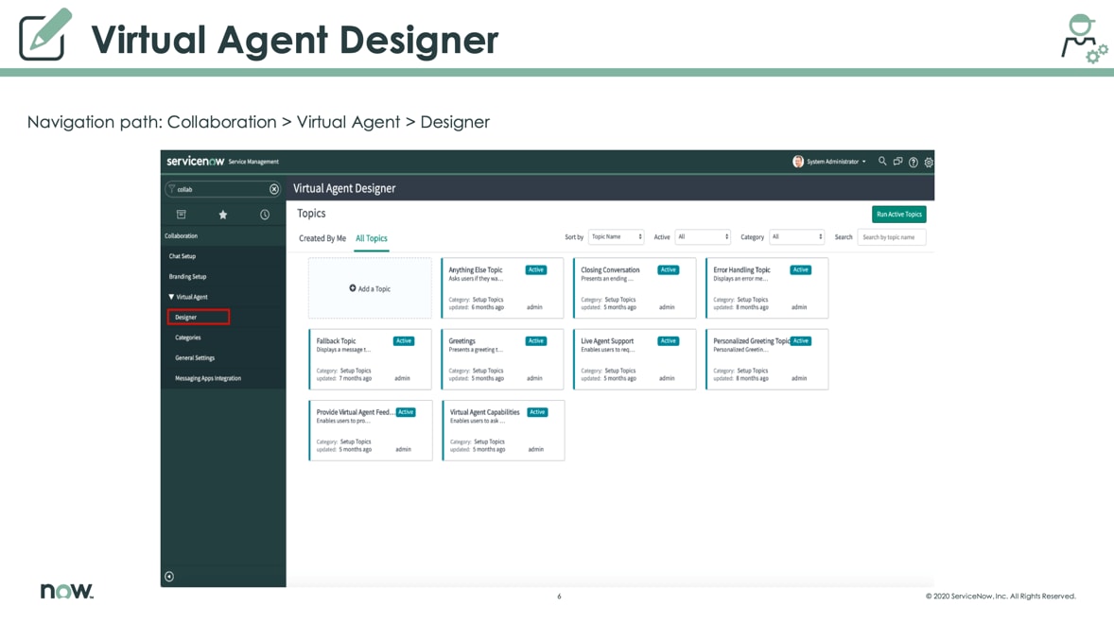Click the filter navigator input field
1114x623 pixels.
(221, 189)
